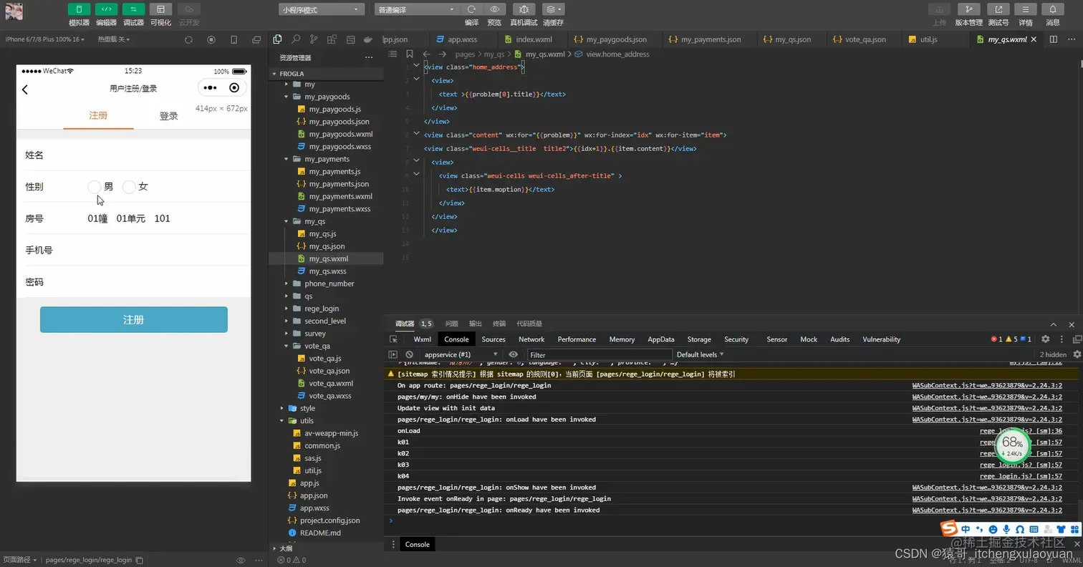1083x567 pixels.
Task: Toggle the console sidebar show icon
Action: tap(393, 354)
